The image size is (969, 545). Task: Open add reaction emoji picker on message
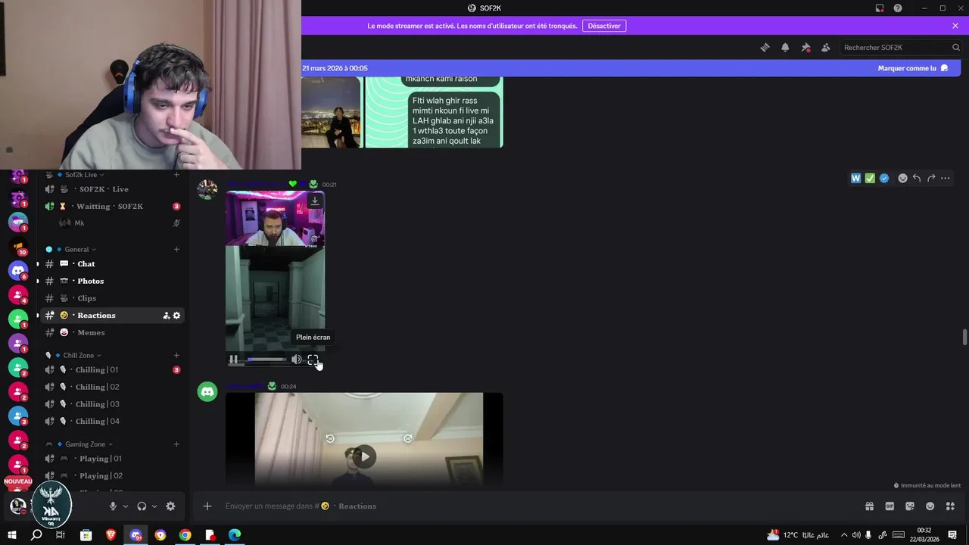pyautogui.click(x=902, y=178)
